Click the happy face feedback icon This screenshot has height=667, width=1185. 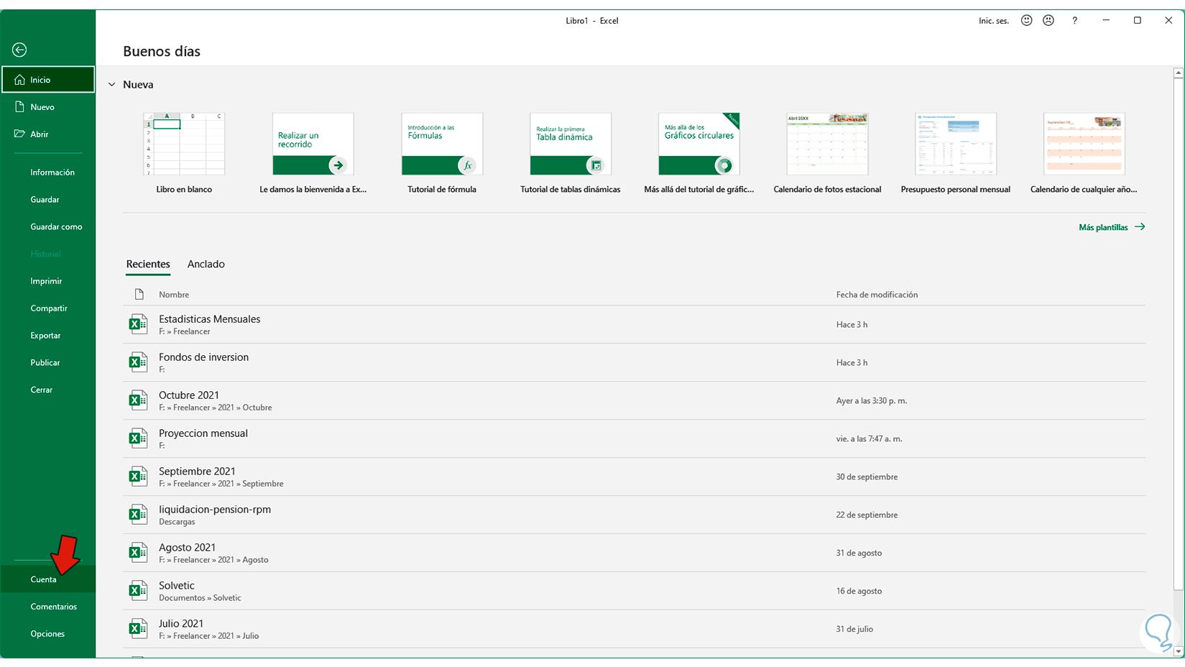point(1027,21)
